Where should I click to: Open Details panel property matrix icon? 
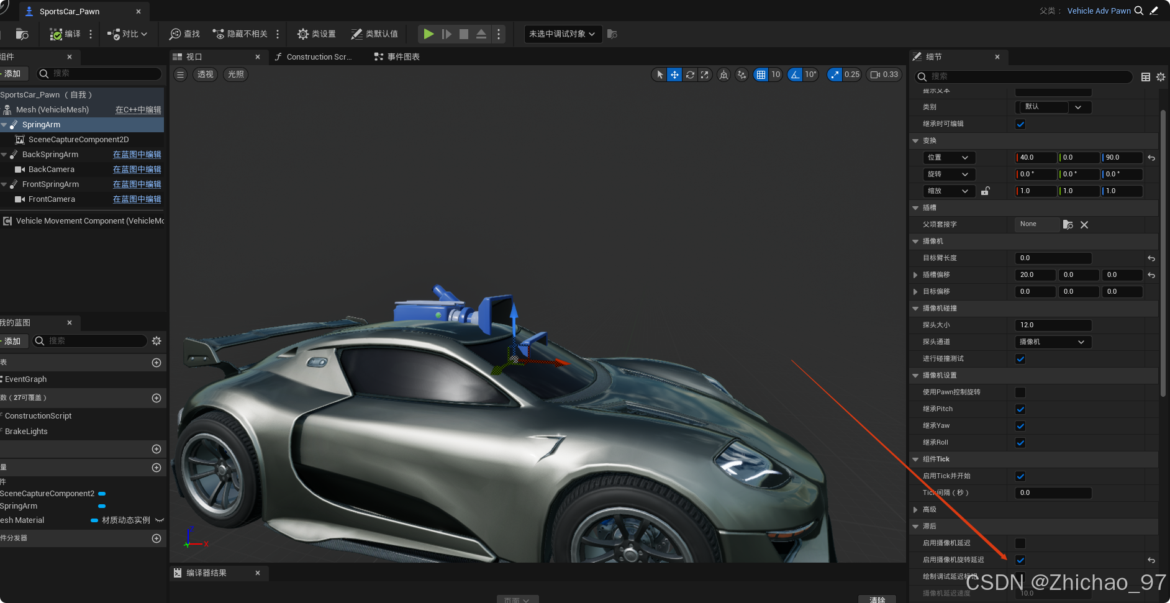[x=1146, y=77]
